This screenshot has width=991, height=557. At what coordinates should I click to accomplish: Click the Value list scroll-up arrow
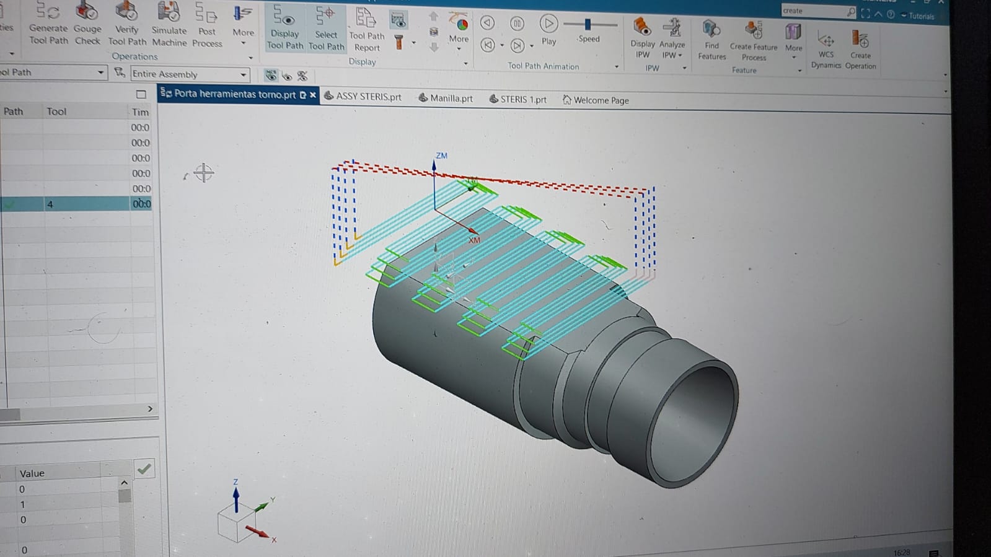coord(124,483)
